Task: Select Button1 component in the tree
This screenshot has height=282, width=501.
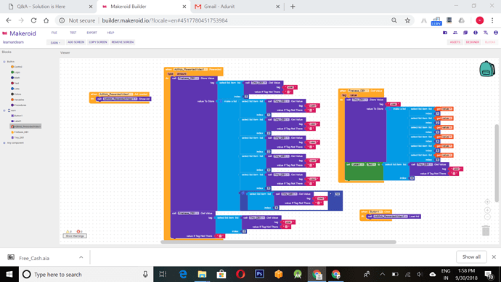Action: click(17, 116)
